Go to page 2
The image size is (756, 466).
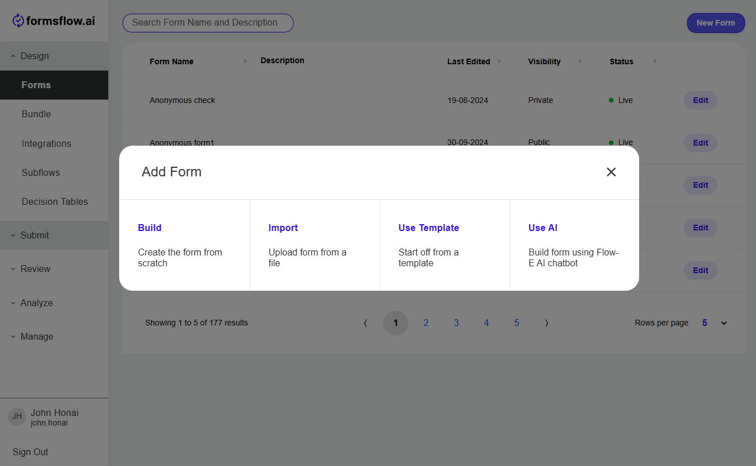pos(426,323)
